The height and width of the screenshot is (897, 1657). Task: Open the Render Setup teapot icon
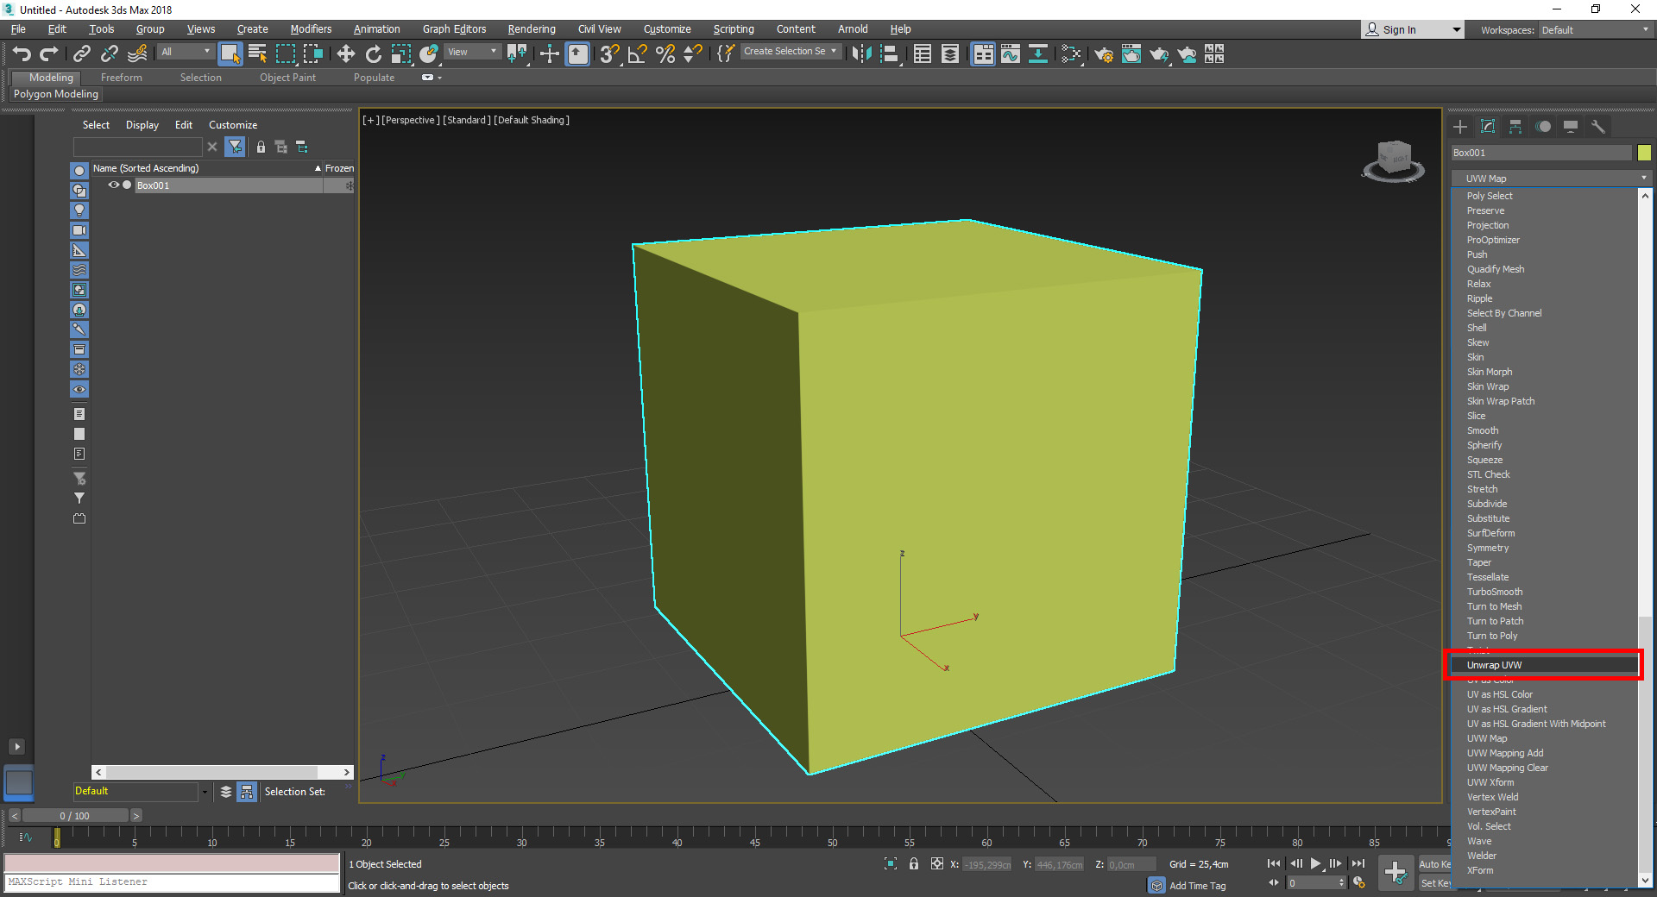click(1103, 54)
